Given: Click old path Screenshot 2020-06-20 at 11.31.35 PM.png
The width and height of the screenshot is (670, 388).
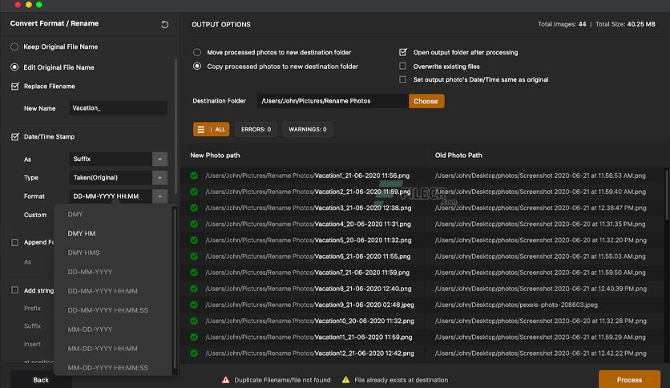Looking at the screenshot, I should 540,224.
